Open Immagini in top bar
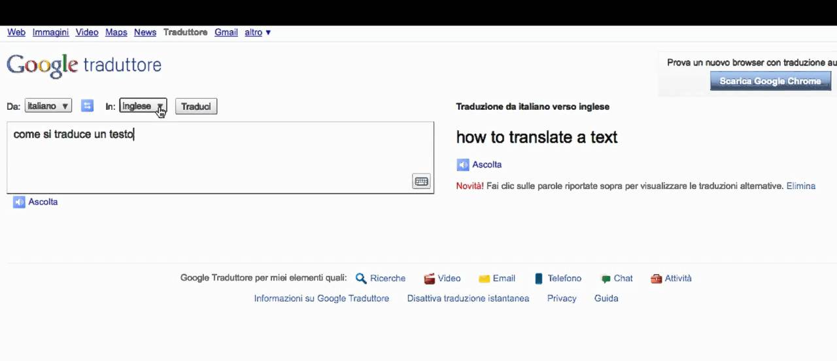Screen dimensions: 837x361 (x=50, y=32)
